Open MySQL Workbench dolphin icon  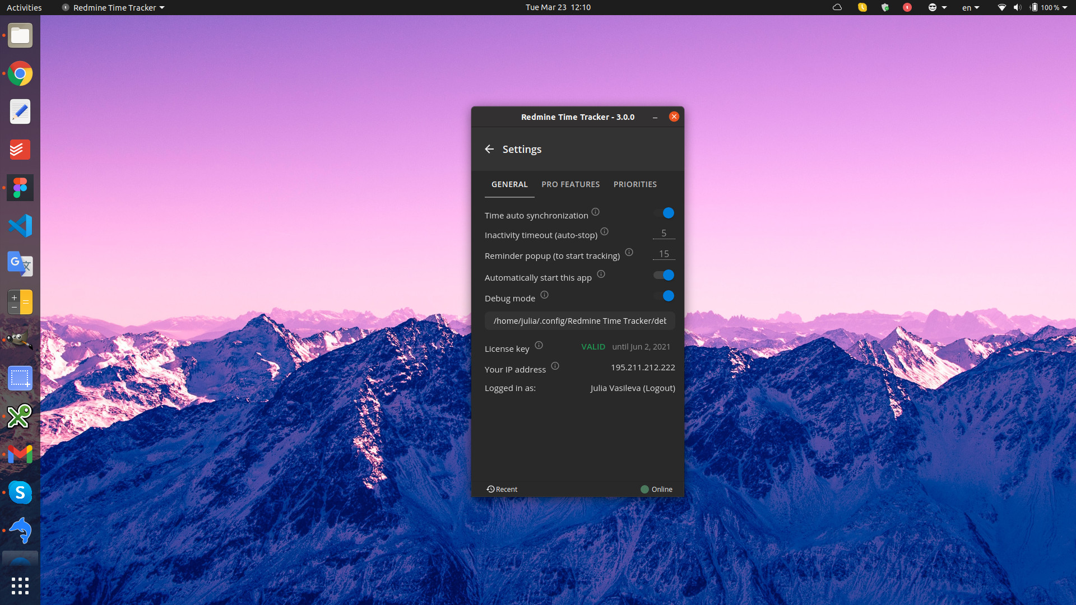point(20,531)
